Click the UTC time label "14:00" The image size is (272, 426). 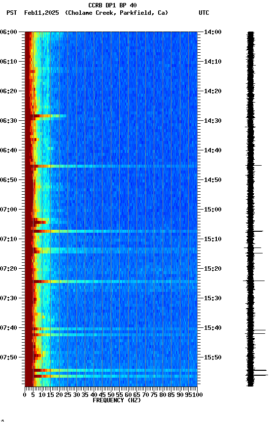(213, 32)
